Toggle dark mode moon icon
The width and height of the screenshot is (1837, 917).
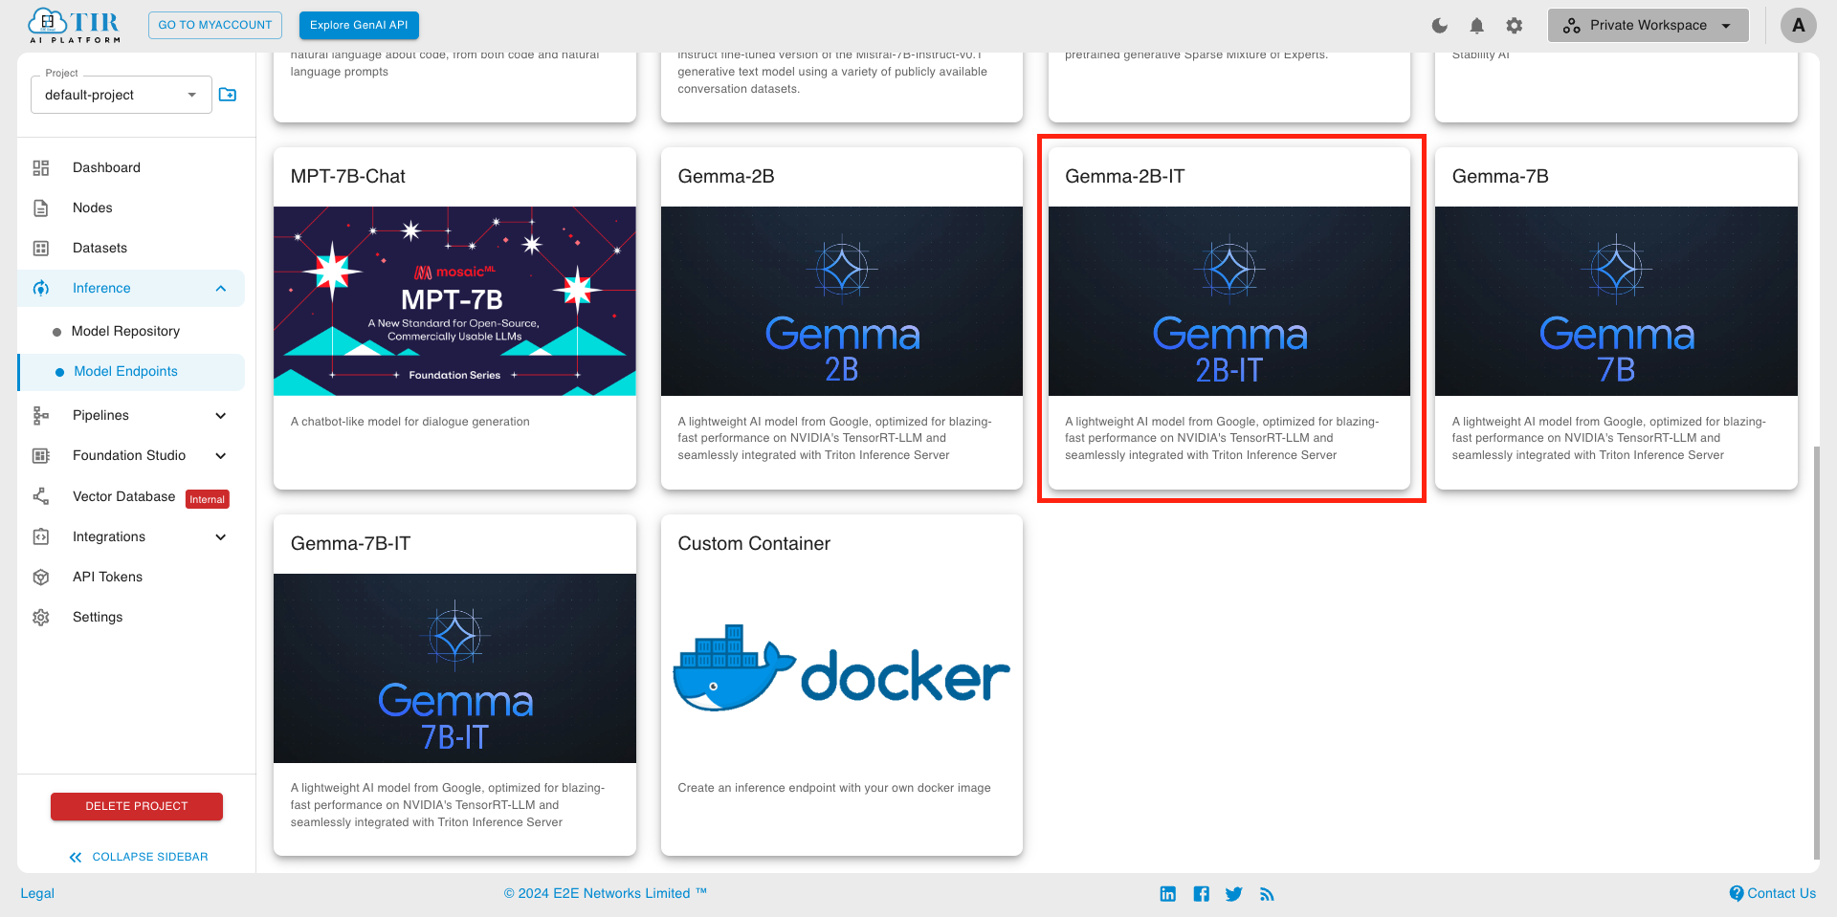(x=1440, y=26)
